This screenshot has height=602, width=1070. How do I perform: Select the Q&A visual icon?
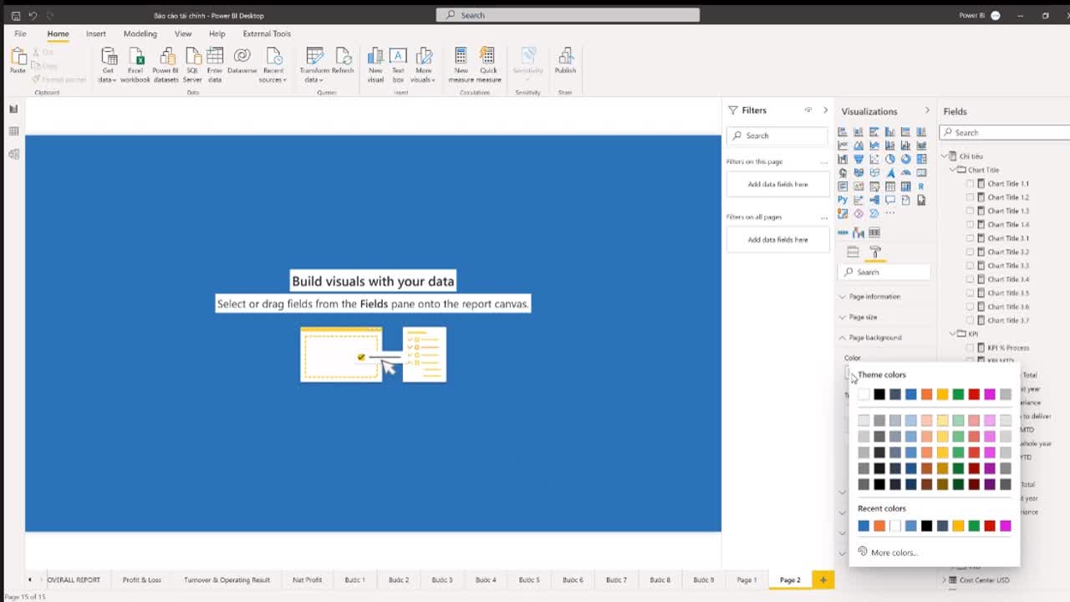(889, 200)
